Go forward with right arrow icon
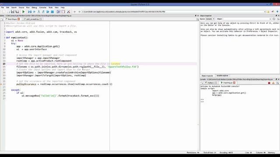 click(79, 12)
